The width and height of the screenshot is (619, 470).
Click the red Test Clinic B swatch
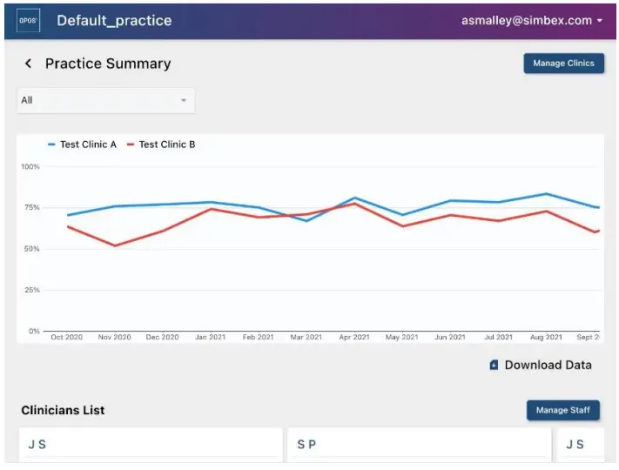131,144
